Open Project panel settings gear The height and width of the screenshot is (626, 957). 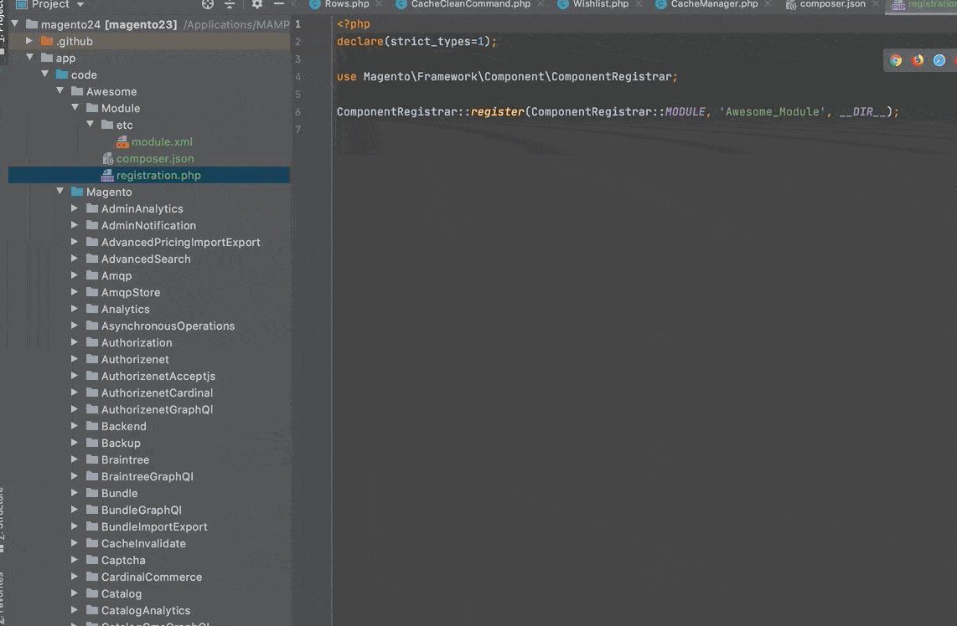[257, 4]
